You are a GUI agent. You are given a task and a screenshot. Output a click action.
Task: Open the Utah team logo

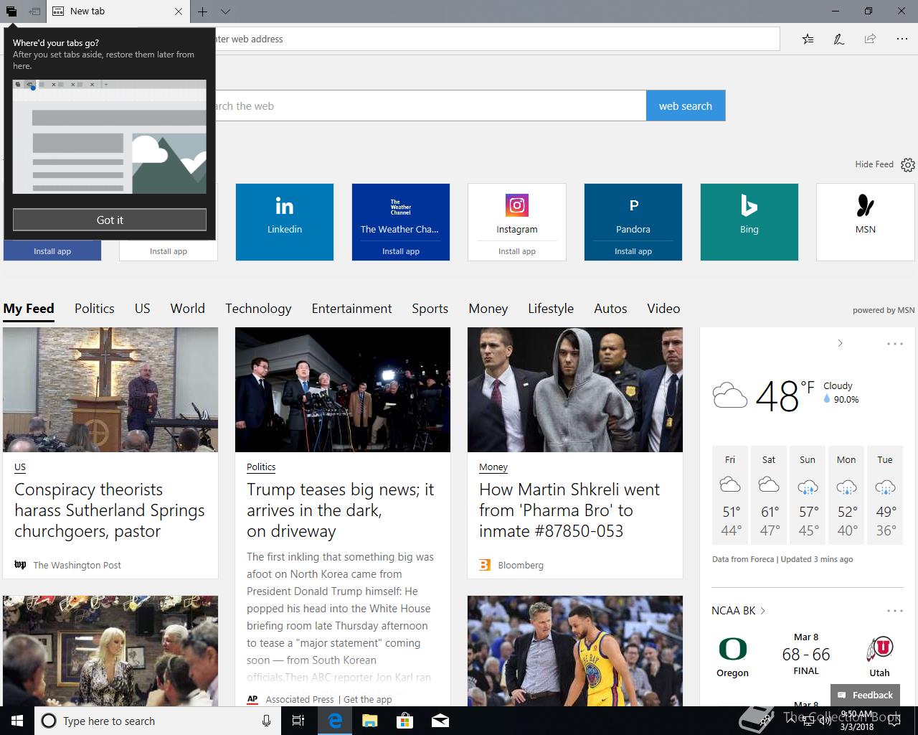tap(879, 649)
